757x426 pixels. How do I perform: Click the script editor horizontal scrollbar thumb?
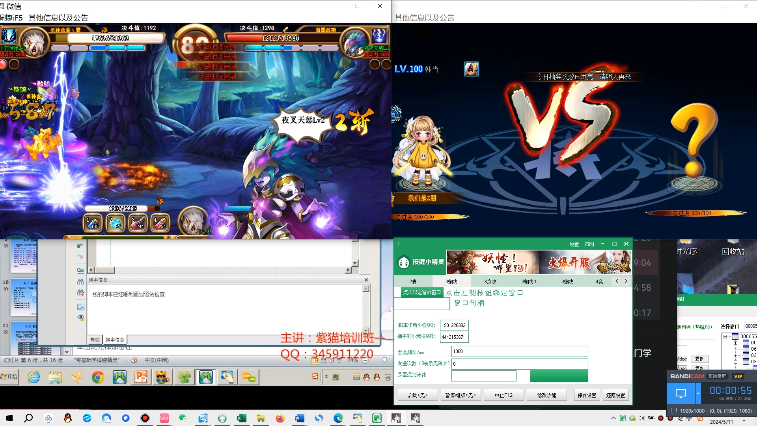104,270
